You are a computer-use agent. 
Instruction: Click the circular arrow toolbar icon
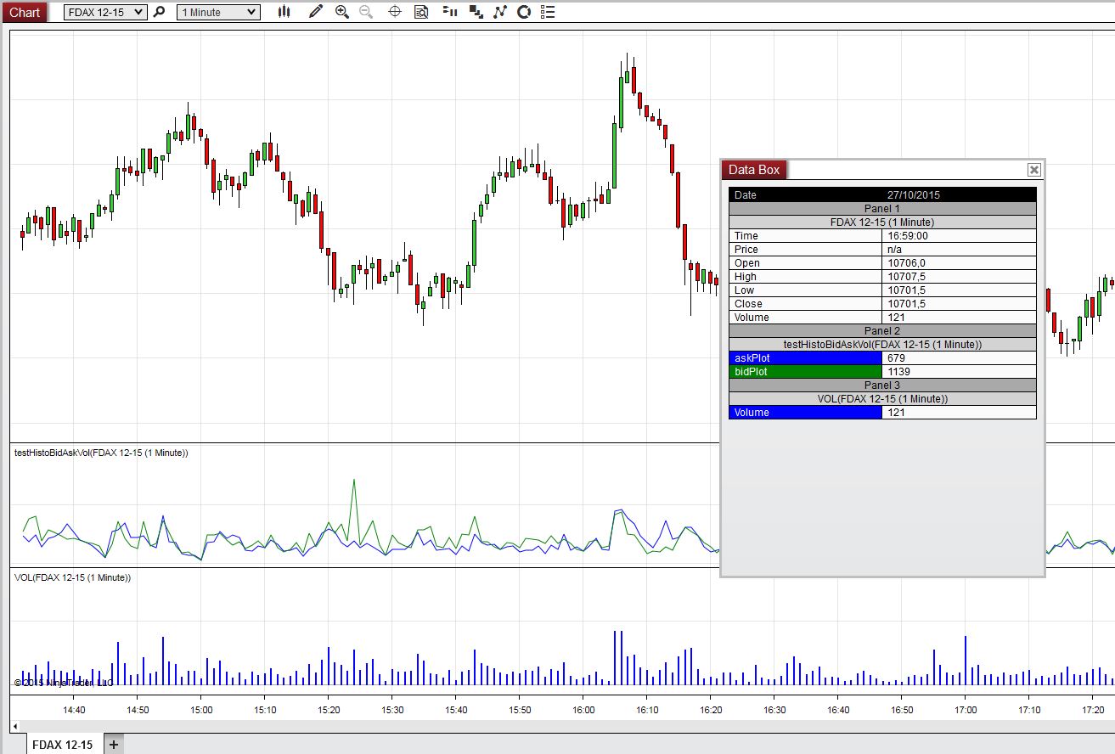tap(524, 12)
